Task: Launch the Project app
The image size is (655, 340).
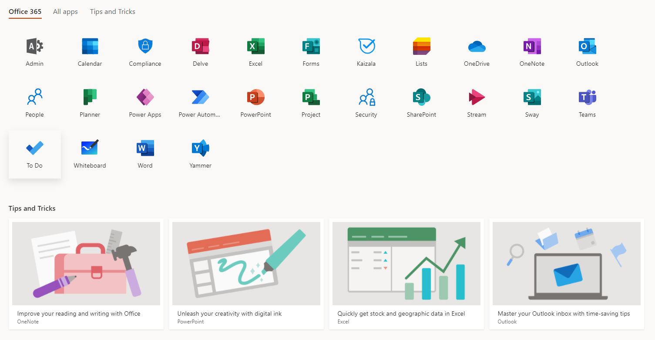Action: pyautogui.click(x=311, y=97)
